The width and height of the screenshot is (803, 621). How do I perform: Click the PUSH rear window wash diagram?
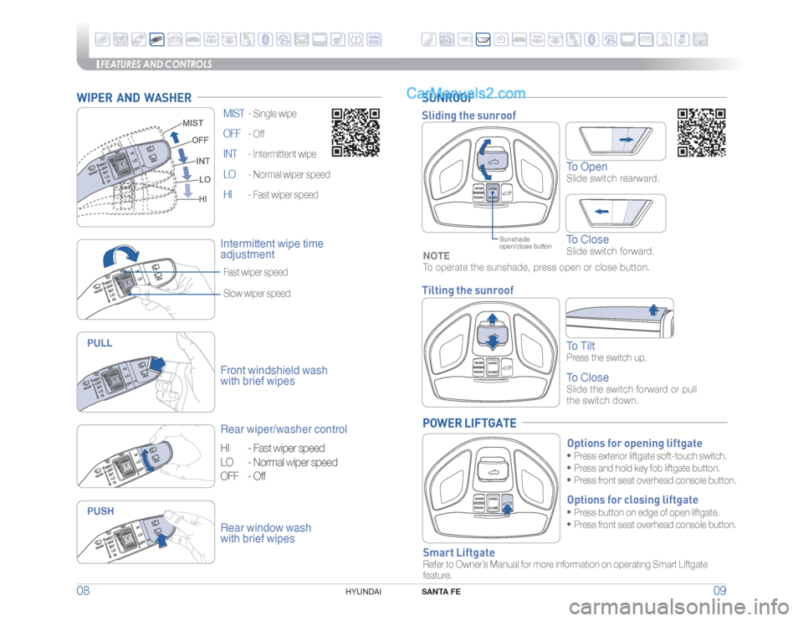(146, 532)
